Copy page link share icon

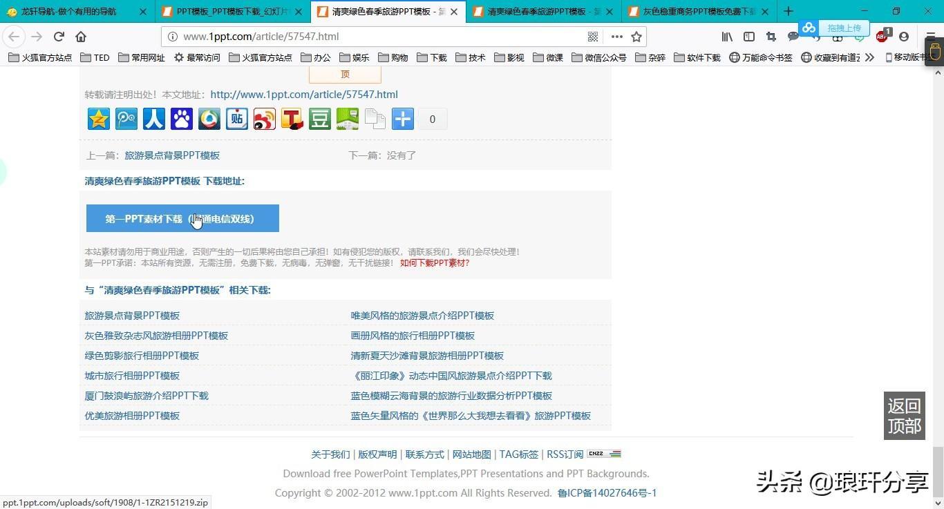[x=375, y=119]
